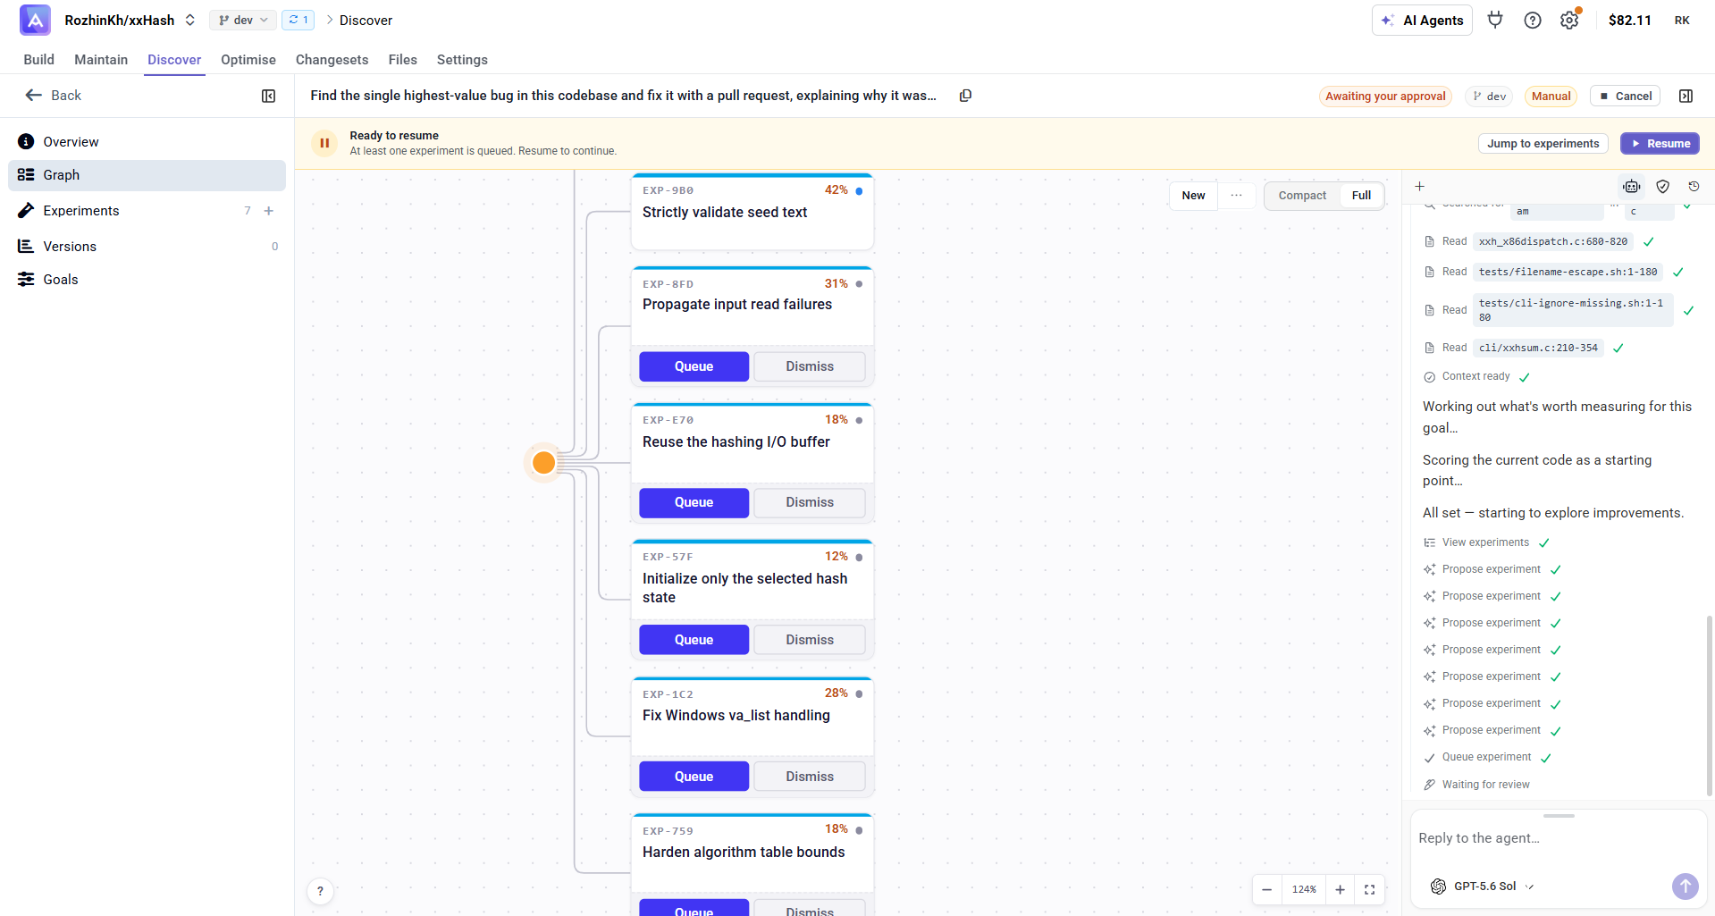Switch to the Changesets tab
Image resolution: width=1715 pixels, height=916 pixels.
[x=332, y=59]
